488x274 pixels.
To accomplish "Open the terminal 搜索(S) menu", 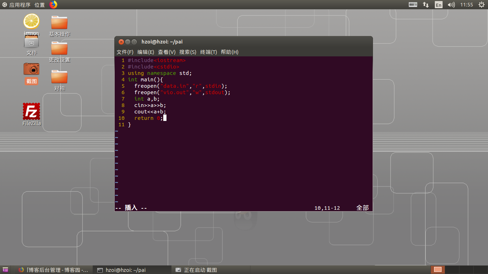I will click(188, 52).
